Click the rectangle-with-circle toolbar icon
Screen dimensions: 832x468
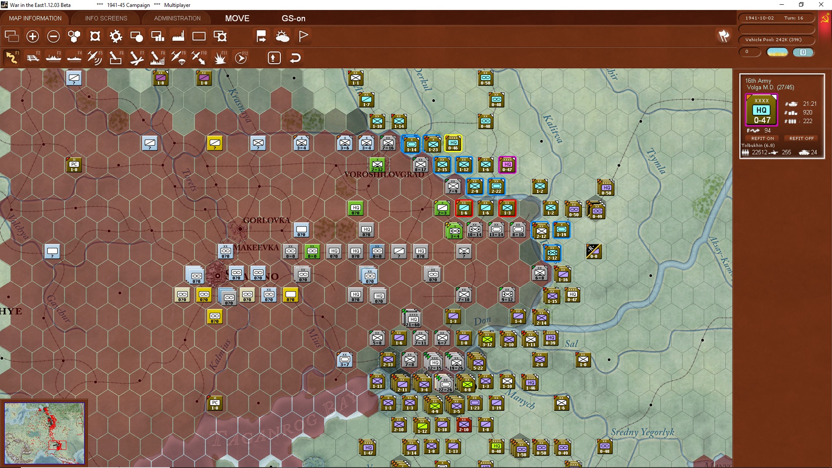136,36
